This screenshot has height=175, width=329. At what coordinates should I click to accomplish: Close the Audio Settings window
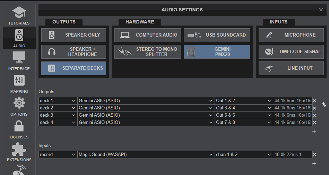point(321,10)
